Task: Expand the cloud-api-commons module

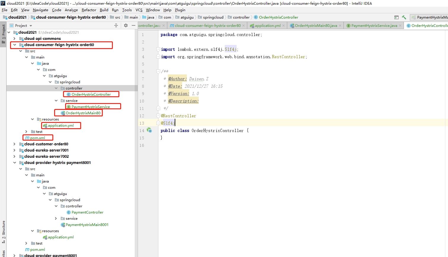Action: point(15,39)
